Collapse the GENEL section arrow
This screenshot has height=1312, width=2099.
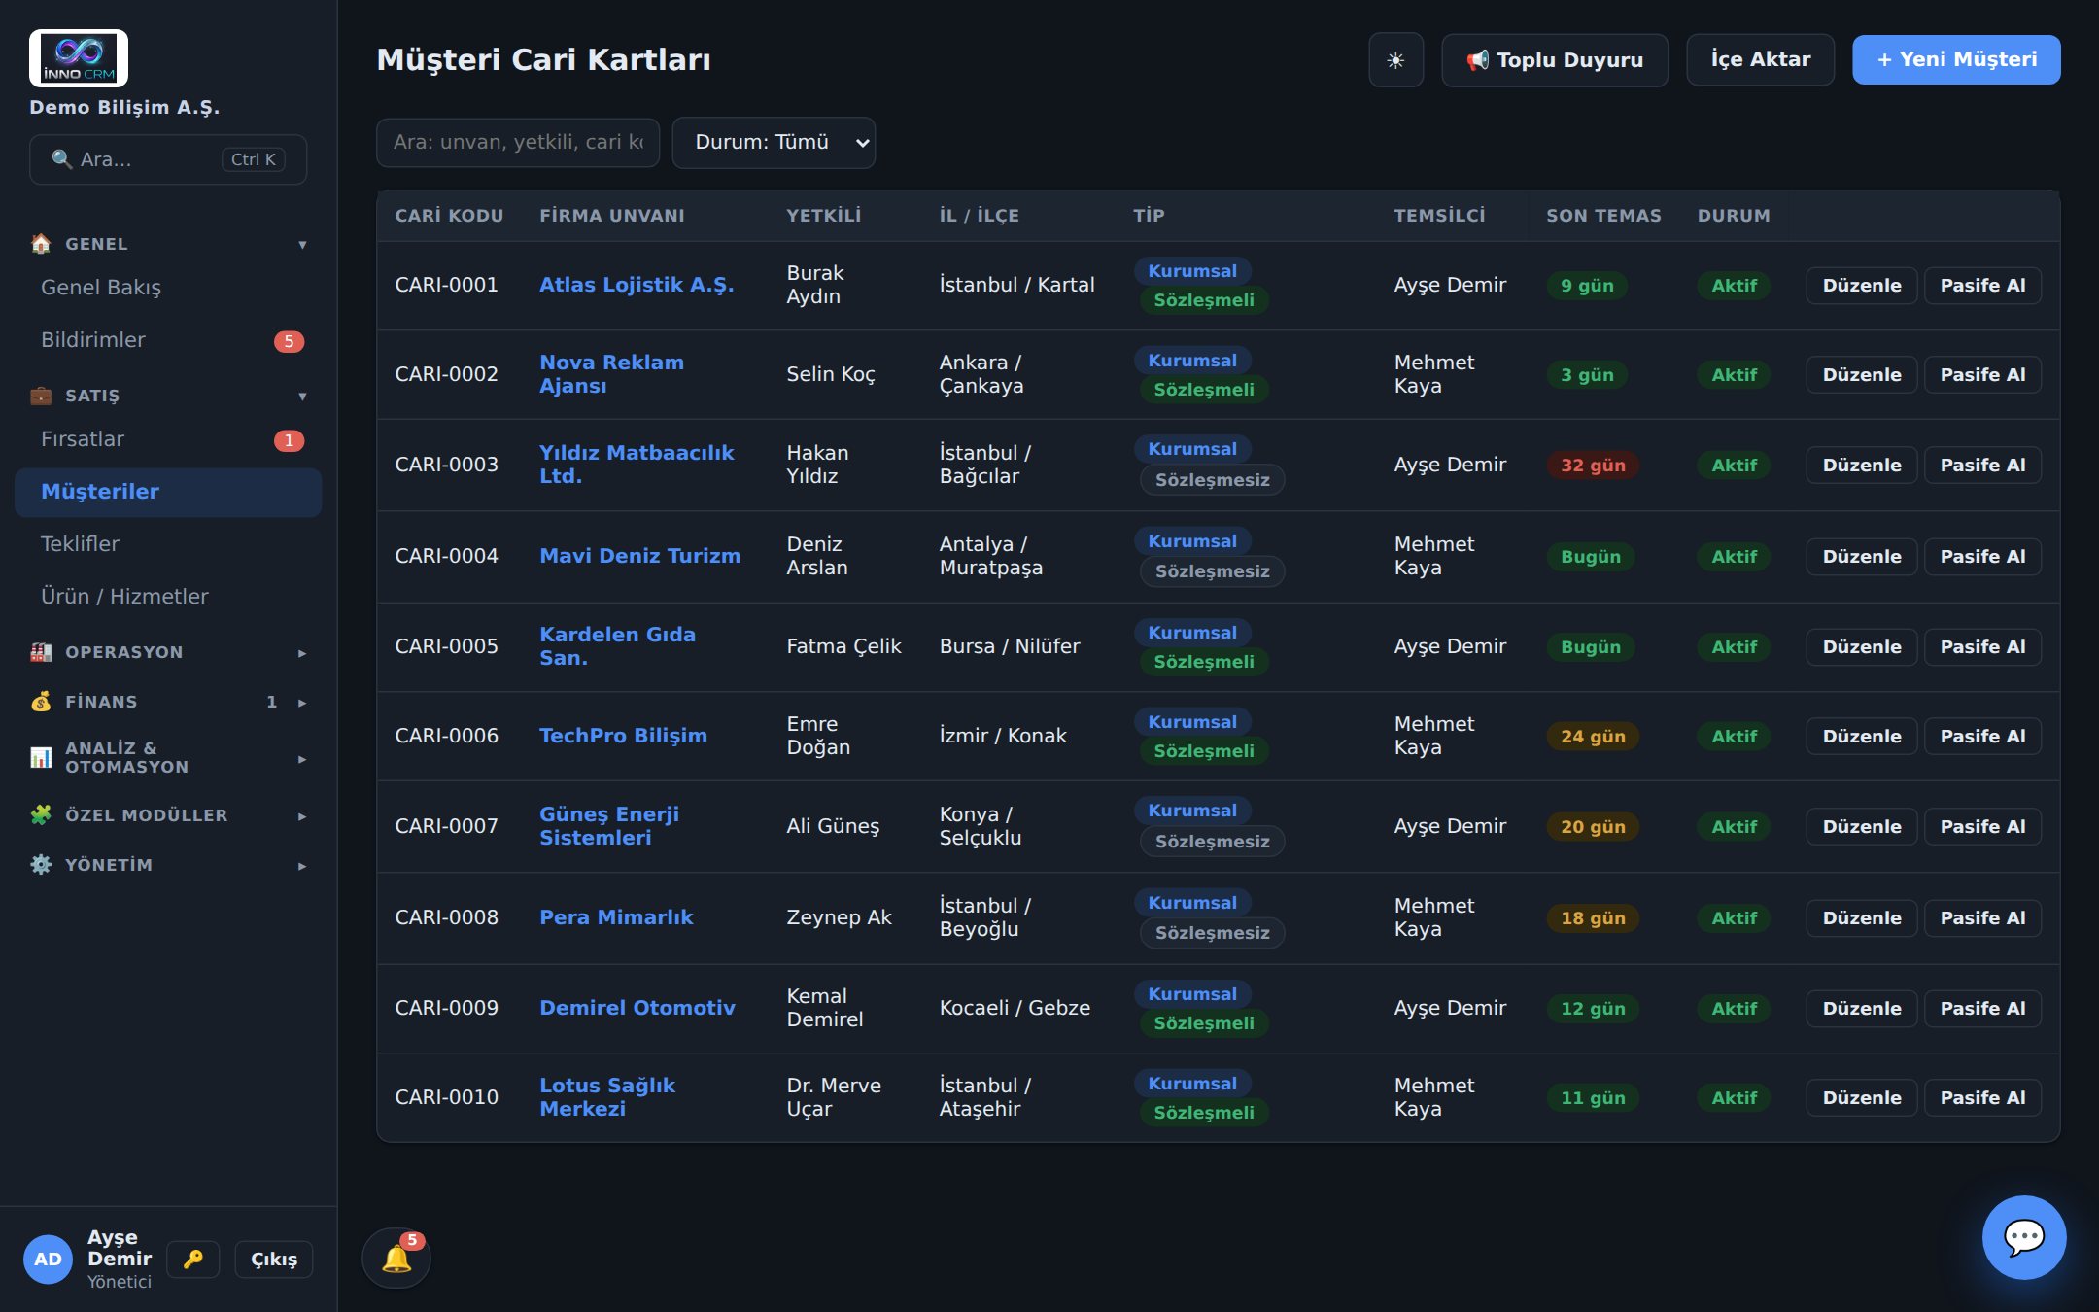[x=302, y=245]
